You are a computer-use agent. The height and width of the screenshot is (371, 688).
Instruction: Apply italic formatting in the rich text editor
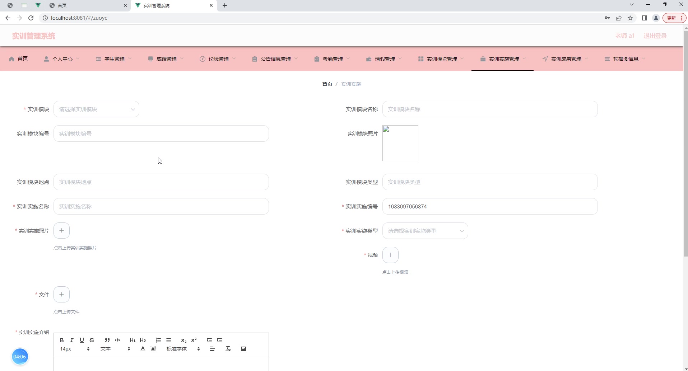71,340
